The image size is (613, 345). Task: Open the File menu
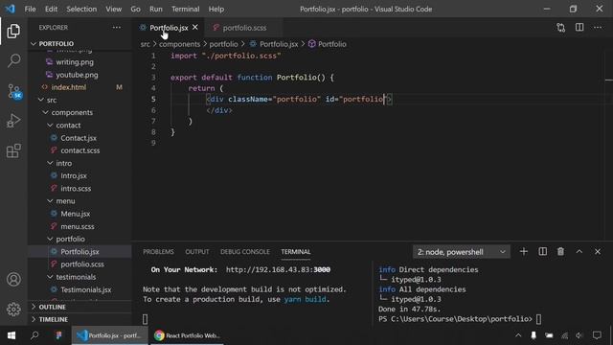30,9
